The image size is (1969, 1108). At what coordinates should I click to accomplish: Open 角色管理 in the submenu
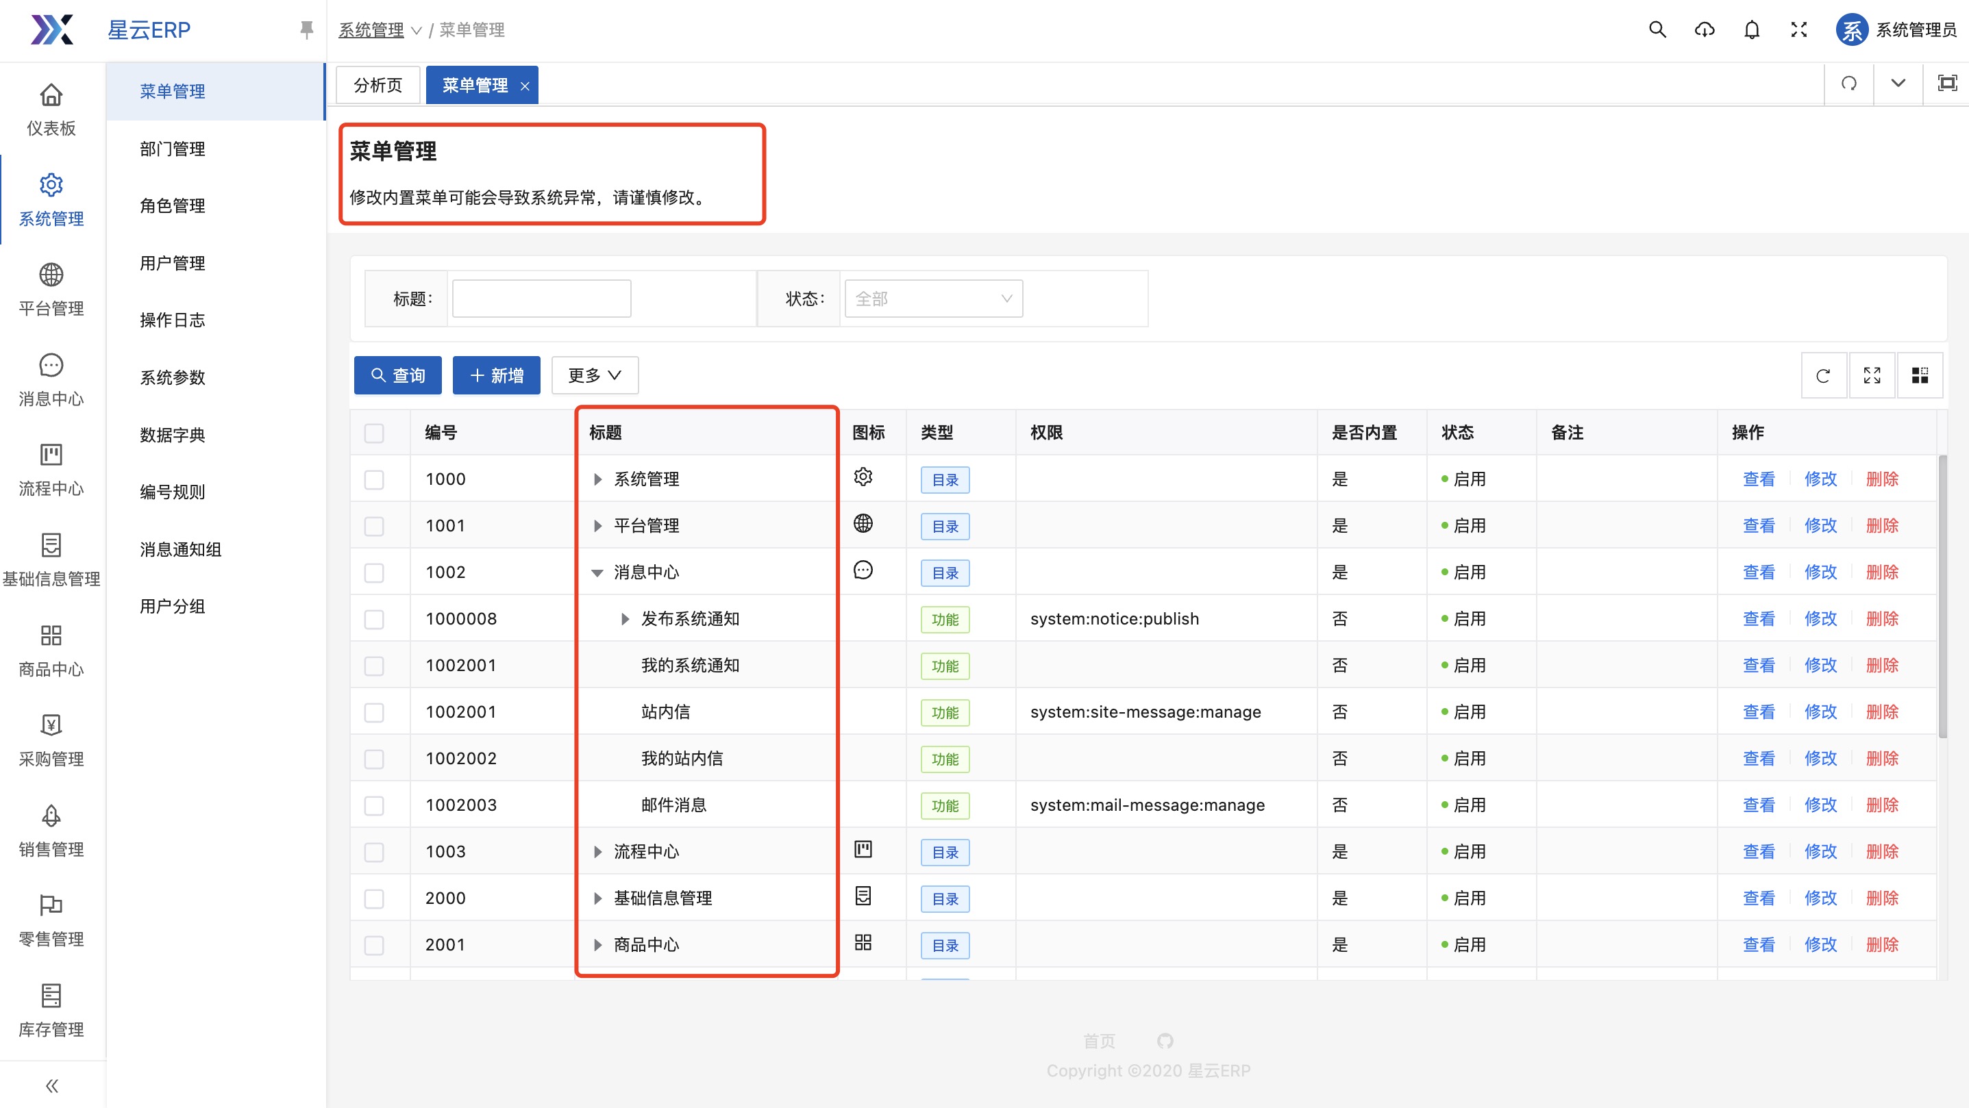(173, 205)
